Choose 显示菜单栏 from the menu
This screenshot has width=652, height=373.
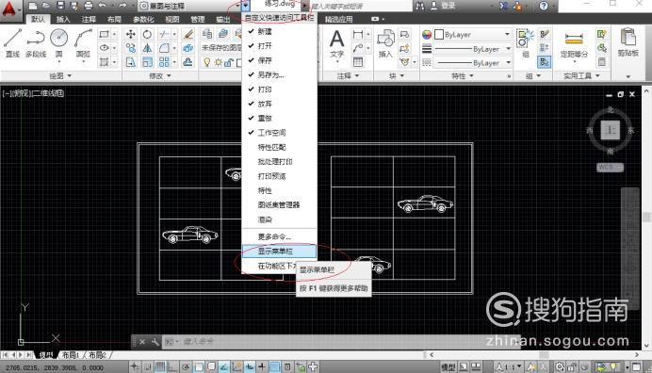(280, 251)
